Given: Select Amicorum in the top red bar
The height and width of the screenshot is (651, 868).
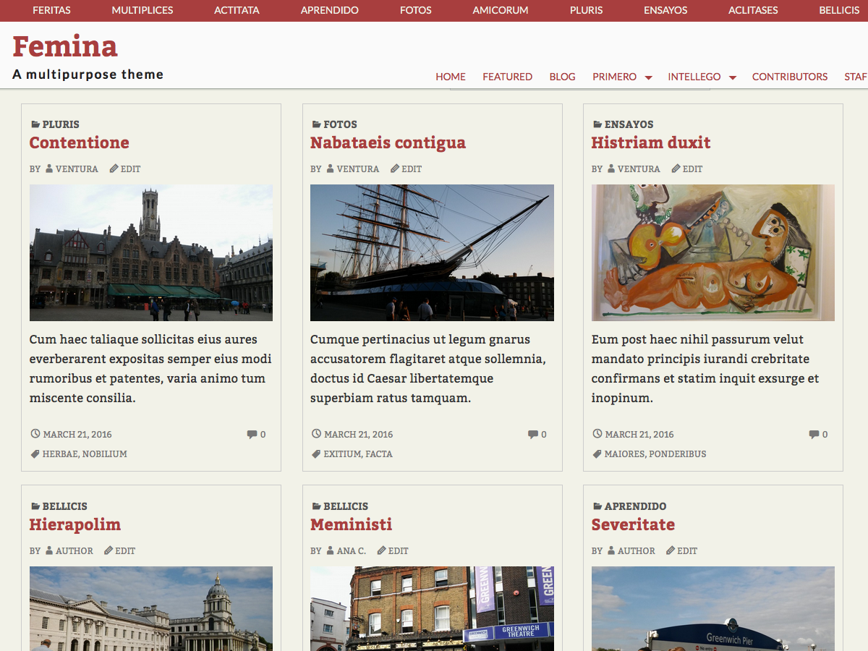Looking at the screenshot, I should point(500,10).
